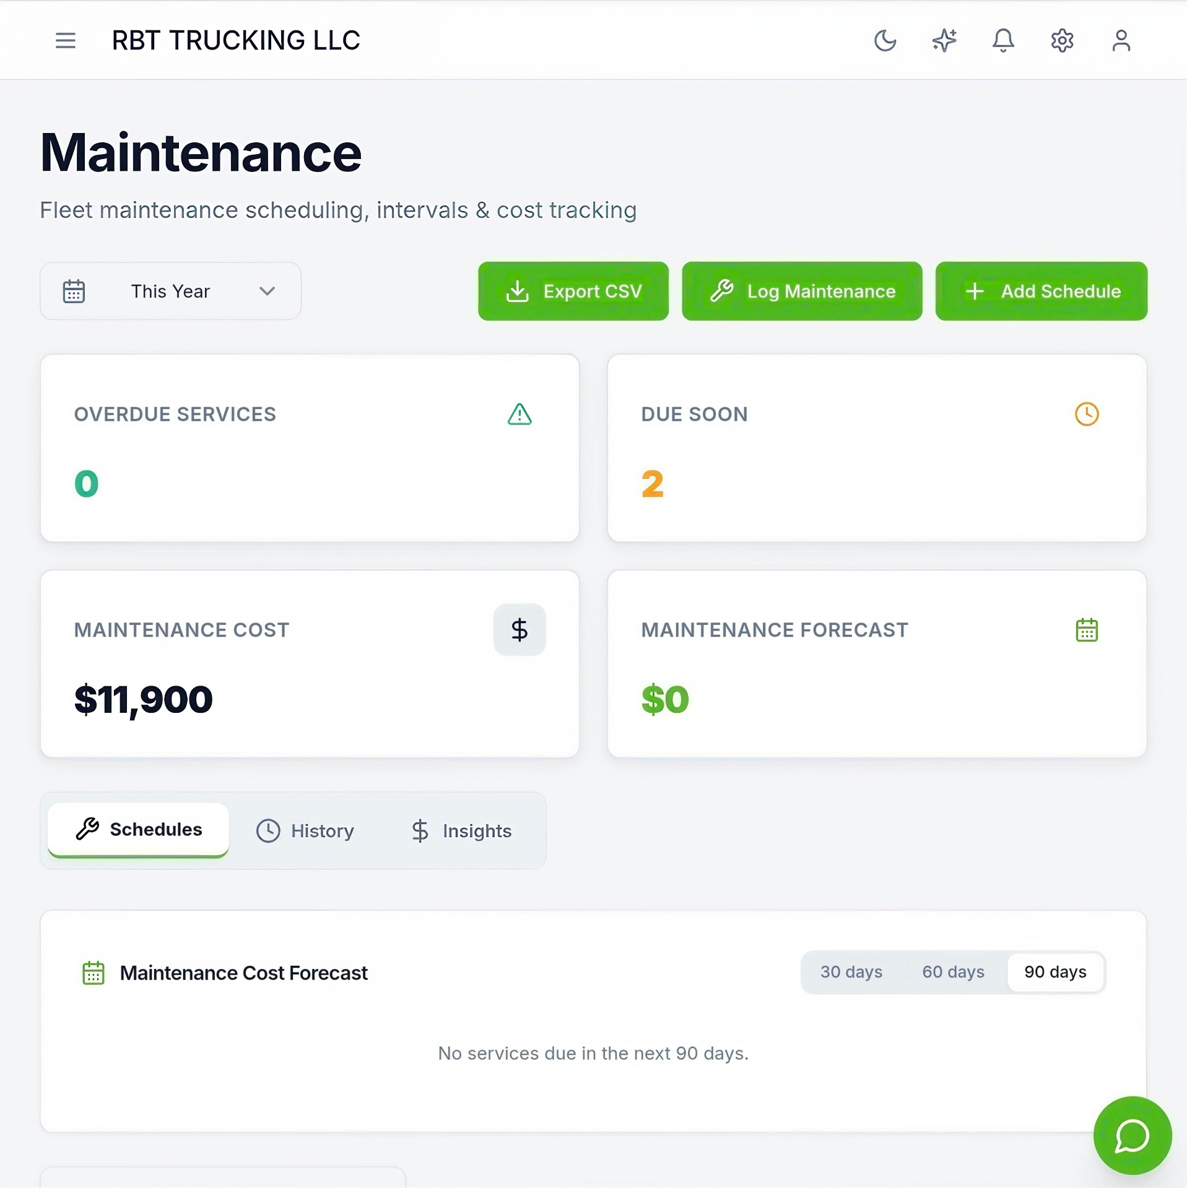This screenshot has height=1188, width=1187.
Task: Switch to the Insights tab
Action: point(460,830)
